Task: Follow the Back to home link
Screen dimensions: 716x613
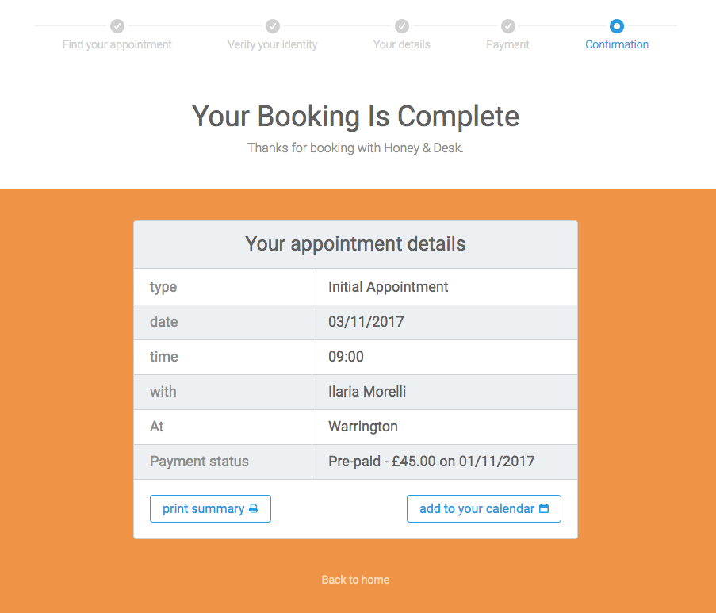Action: [355, 580]
